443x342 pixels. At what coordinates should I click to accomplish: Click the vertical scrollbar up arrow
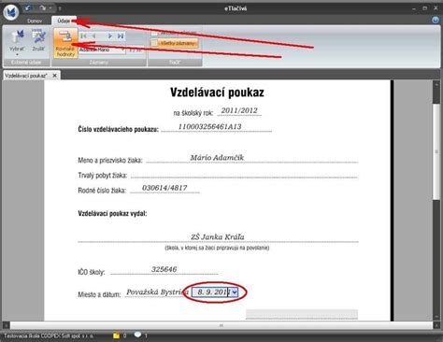point(436,84)
